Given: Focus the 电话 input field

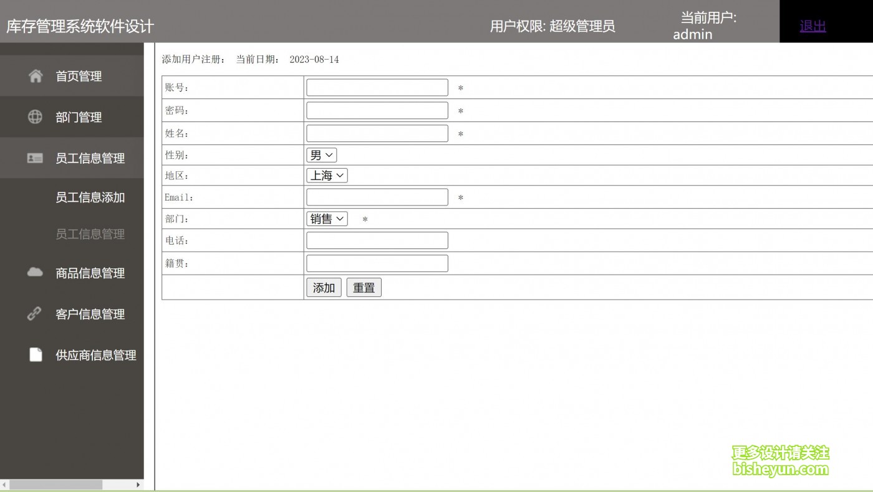Looking at the screenshot, I should pos(377,240).
